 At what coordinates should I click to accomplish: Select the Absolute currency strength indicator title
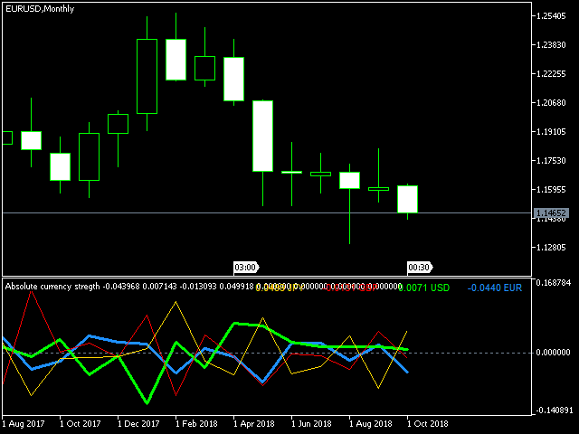(52, 287)
